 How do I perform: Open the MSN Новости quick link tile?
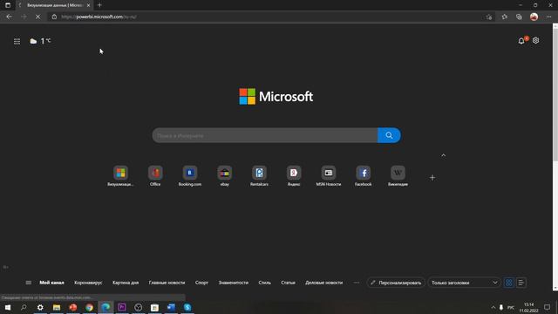tap(329, 176)
